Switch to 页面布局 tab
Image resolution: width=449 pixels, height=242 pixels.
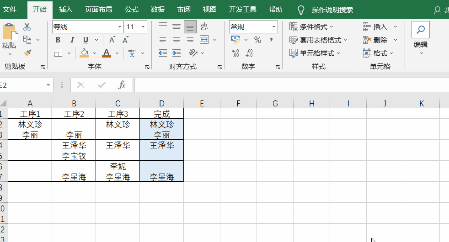(x=98, y=10)
